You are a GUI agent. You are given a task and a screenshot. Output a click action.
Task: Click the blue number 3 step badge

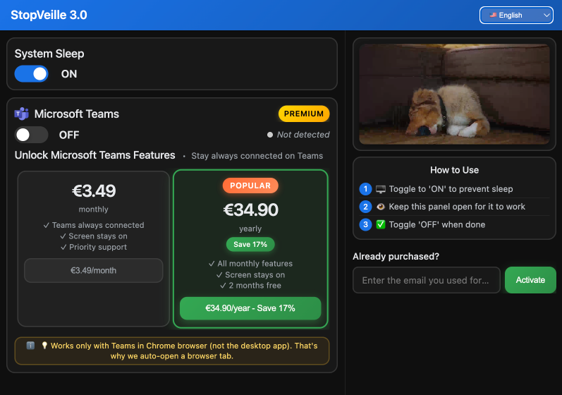(x=365, y=224)
